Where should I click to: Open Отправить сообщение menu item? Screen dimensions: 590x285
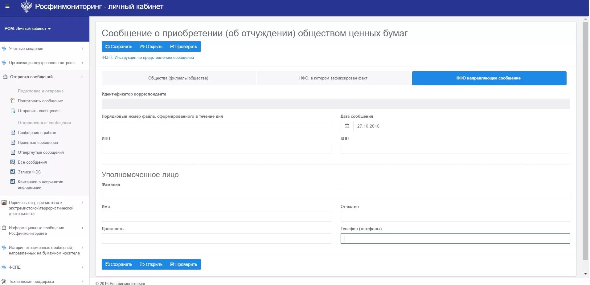[x=39, y=111]
